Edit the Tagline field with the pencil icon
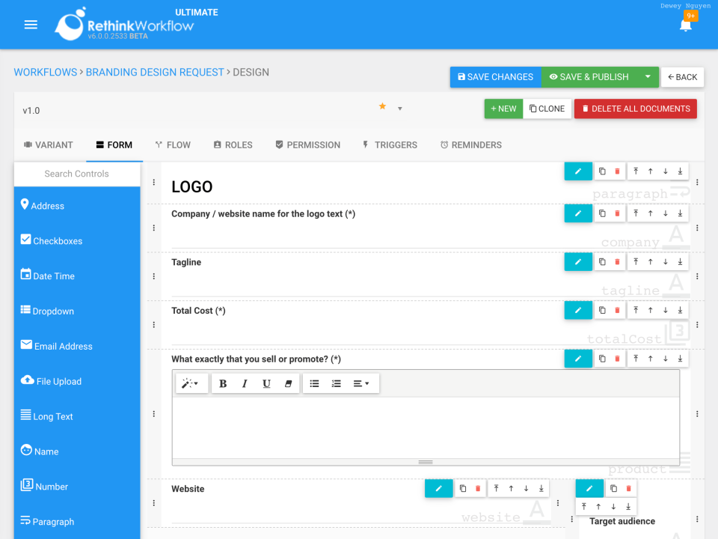Image resolution: width=718 pixels, height=539 pixels. click(577, 261)
